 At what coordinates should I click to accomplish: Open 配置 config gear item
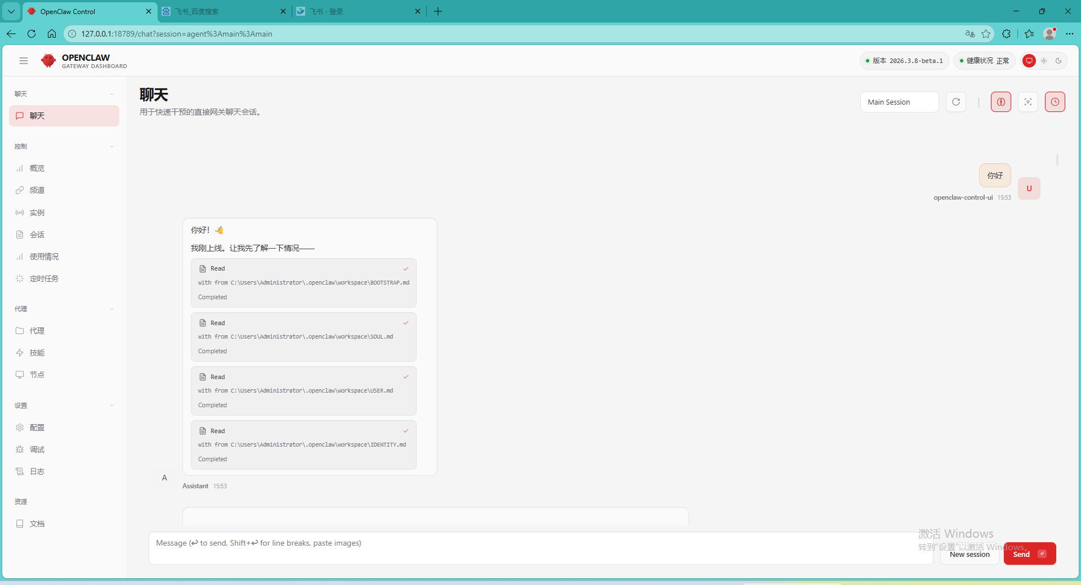[x=64, y=427]
